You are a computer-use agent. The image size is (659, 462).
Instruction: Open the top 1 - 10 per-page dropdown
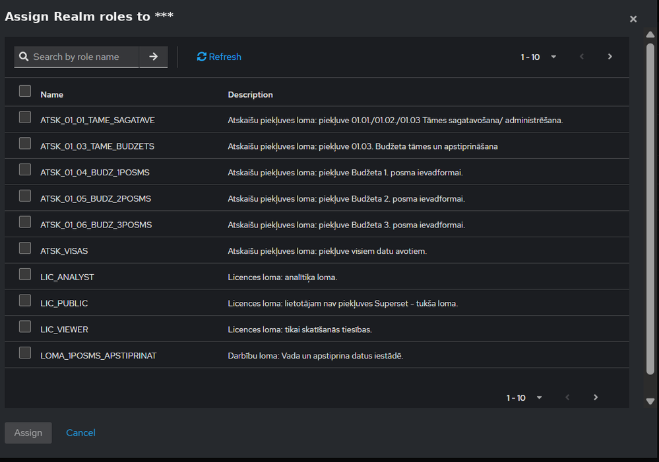point(538,57)
